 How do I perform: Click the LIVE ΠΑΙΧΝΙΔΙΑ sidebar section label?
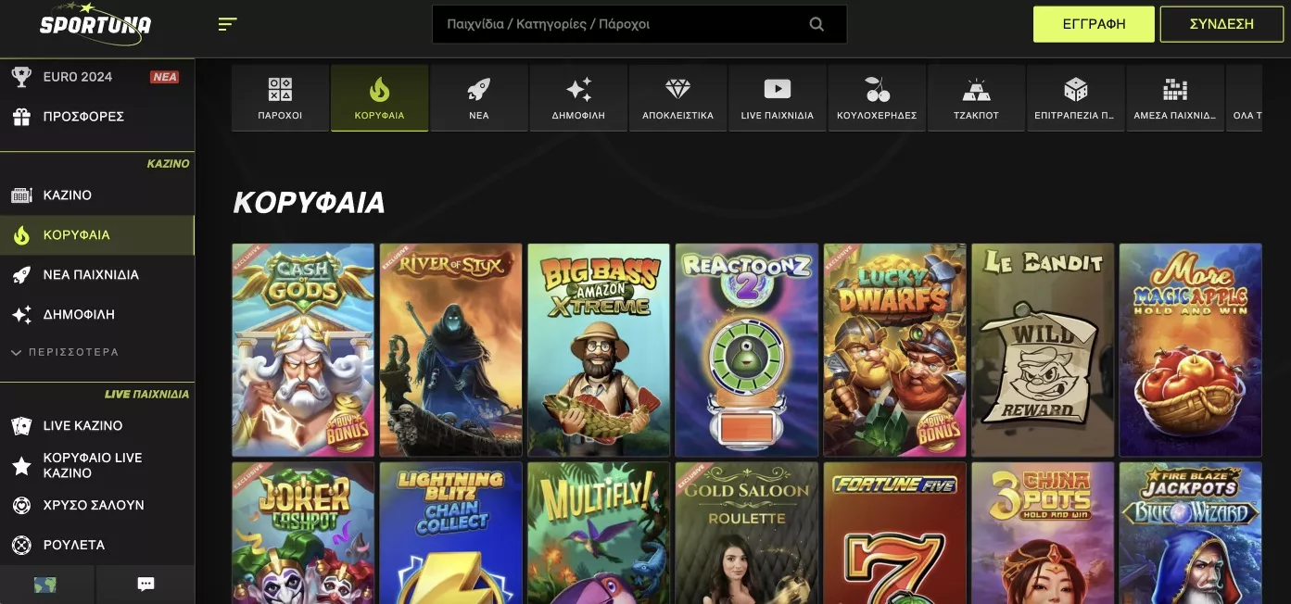146,395
